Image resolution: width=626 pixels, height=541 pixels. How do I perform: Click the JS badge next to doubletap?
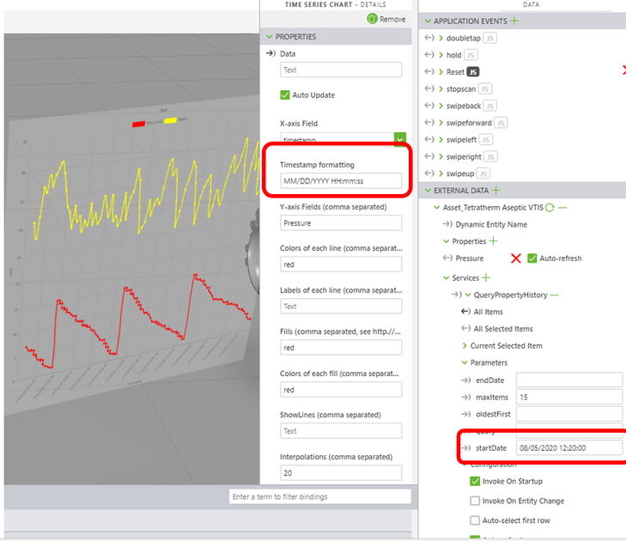[489, 38]
